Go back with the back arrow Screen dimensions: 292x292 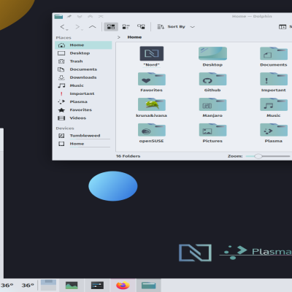[x=63, y=27]
